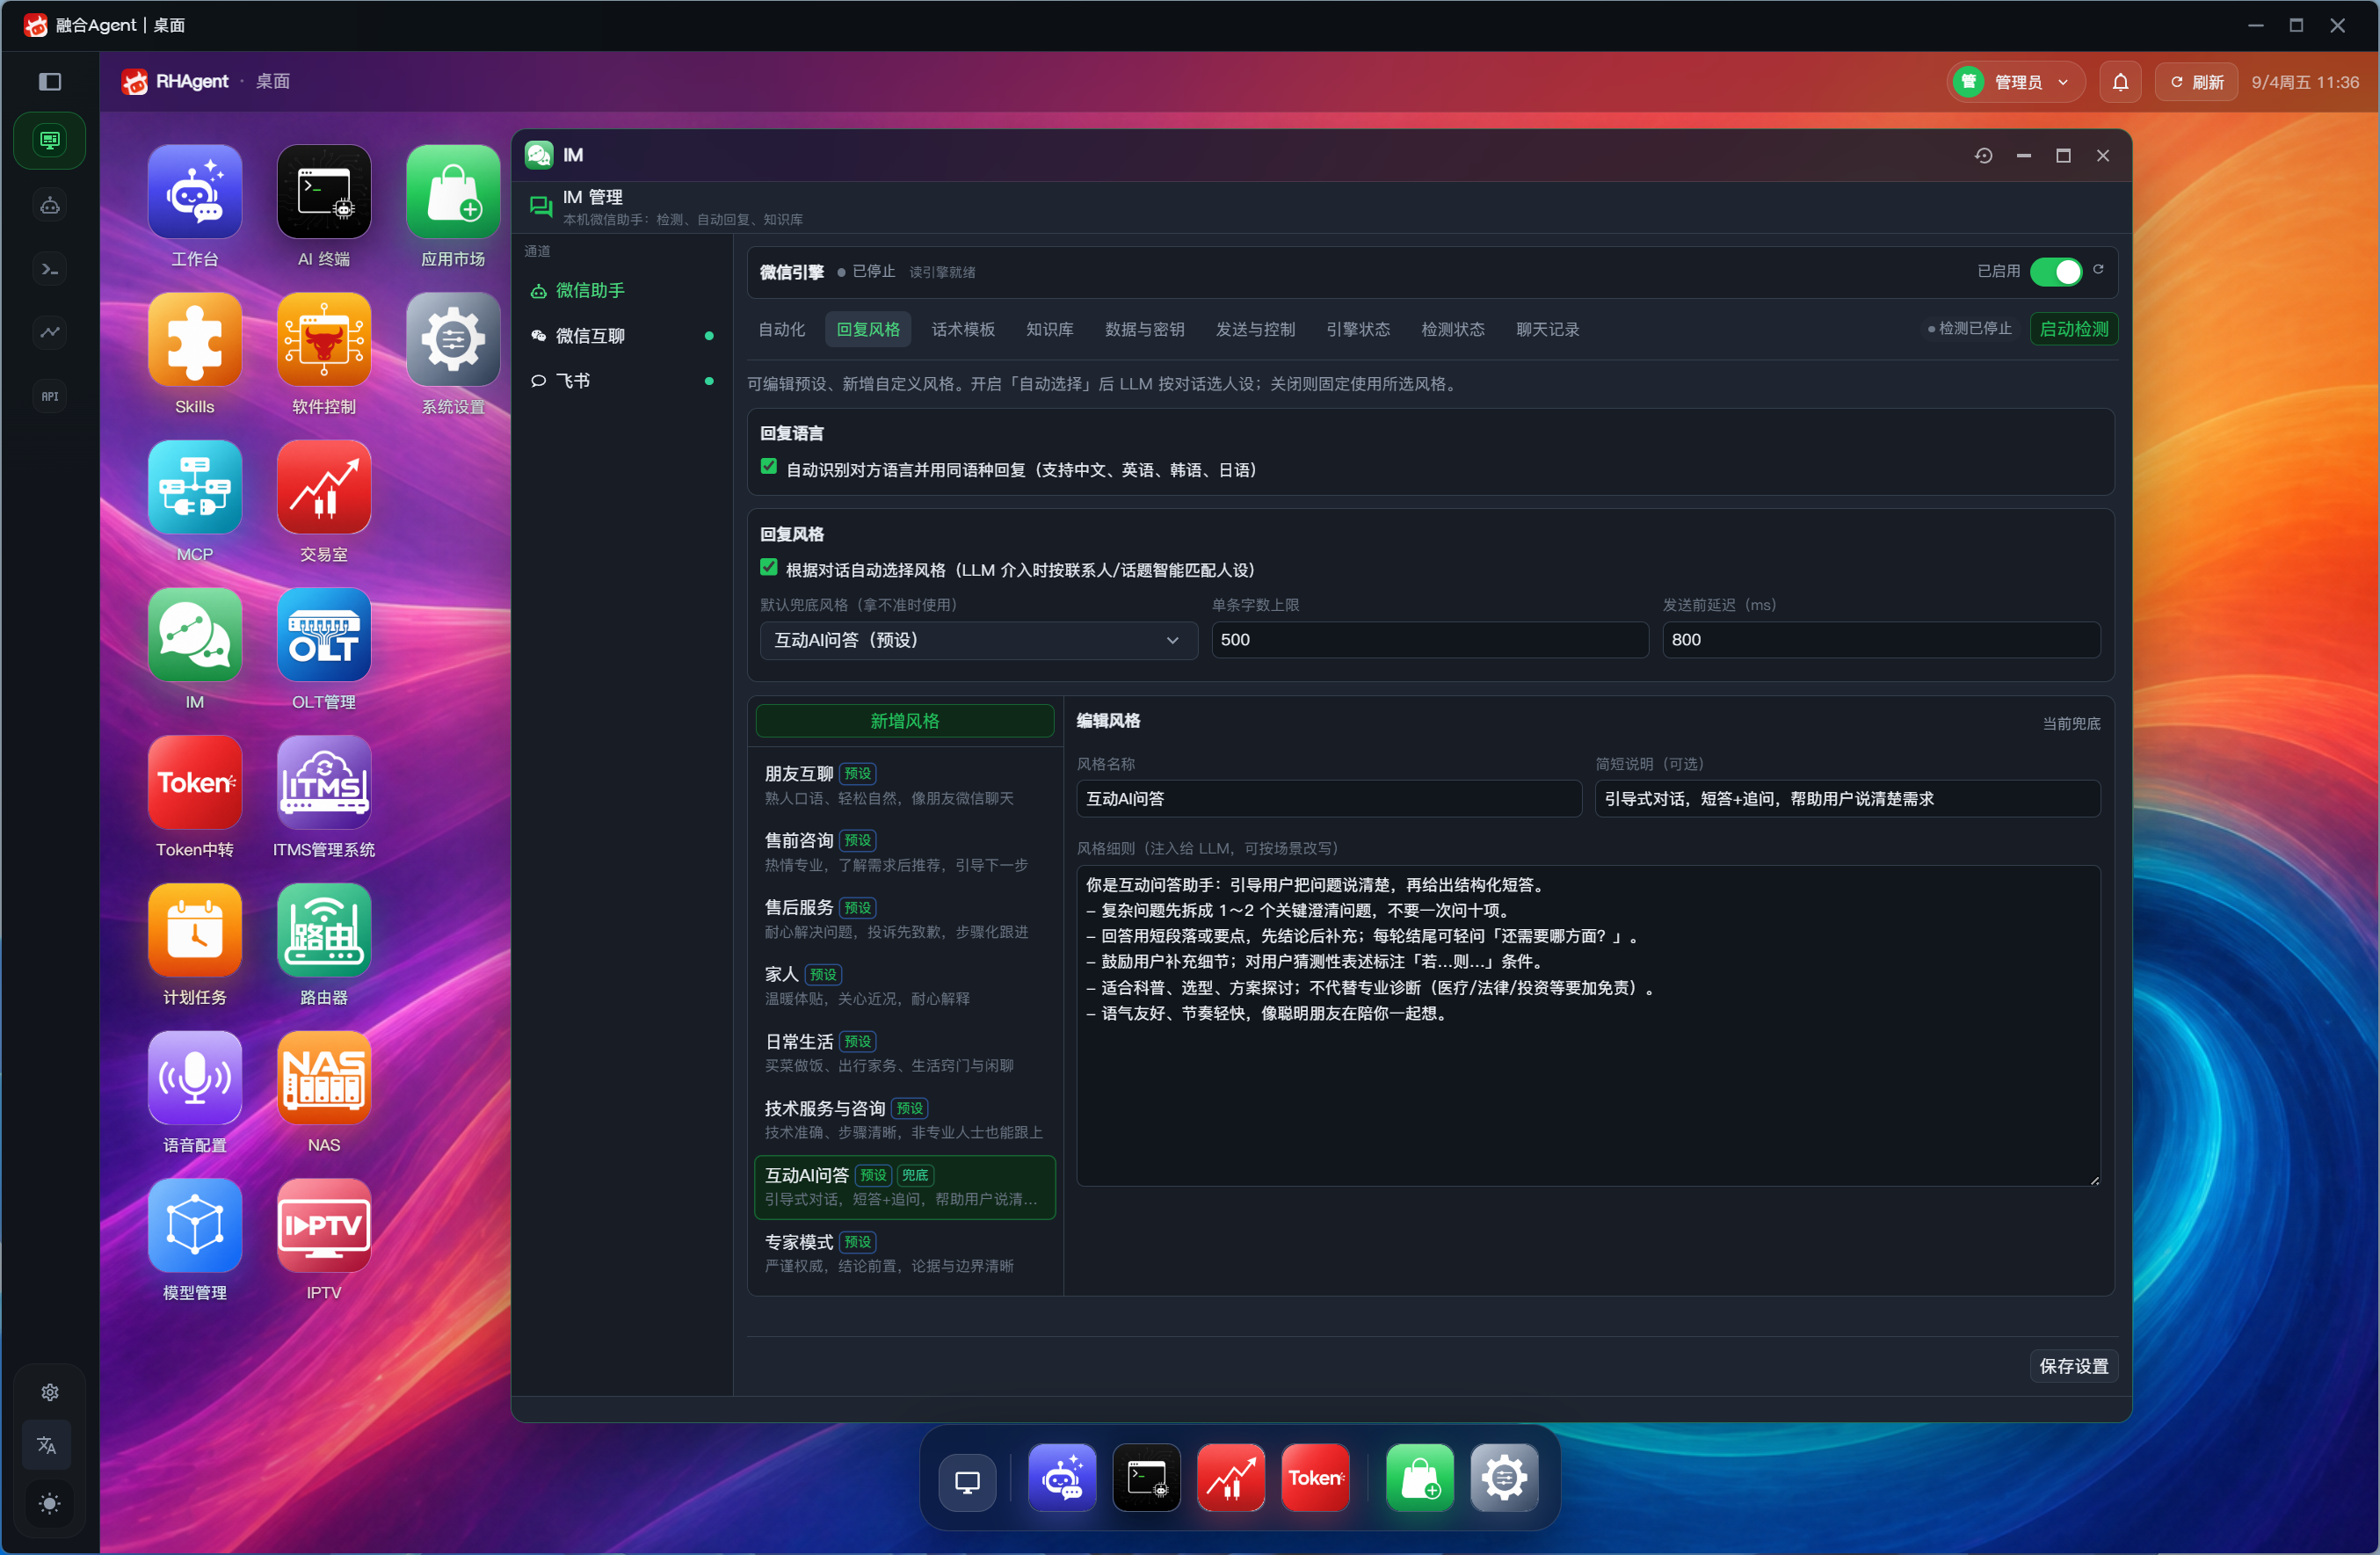Image resolution: width=2380 pixels, height=1555 pixels.
Task: Click into the 风格细则 text area
Action: tap(1588, 1026)
